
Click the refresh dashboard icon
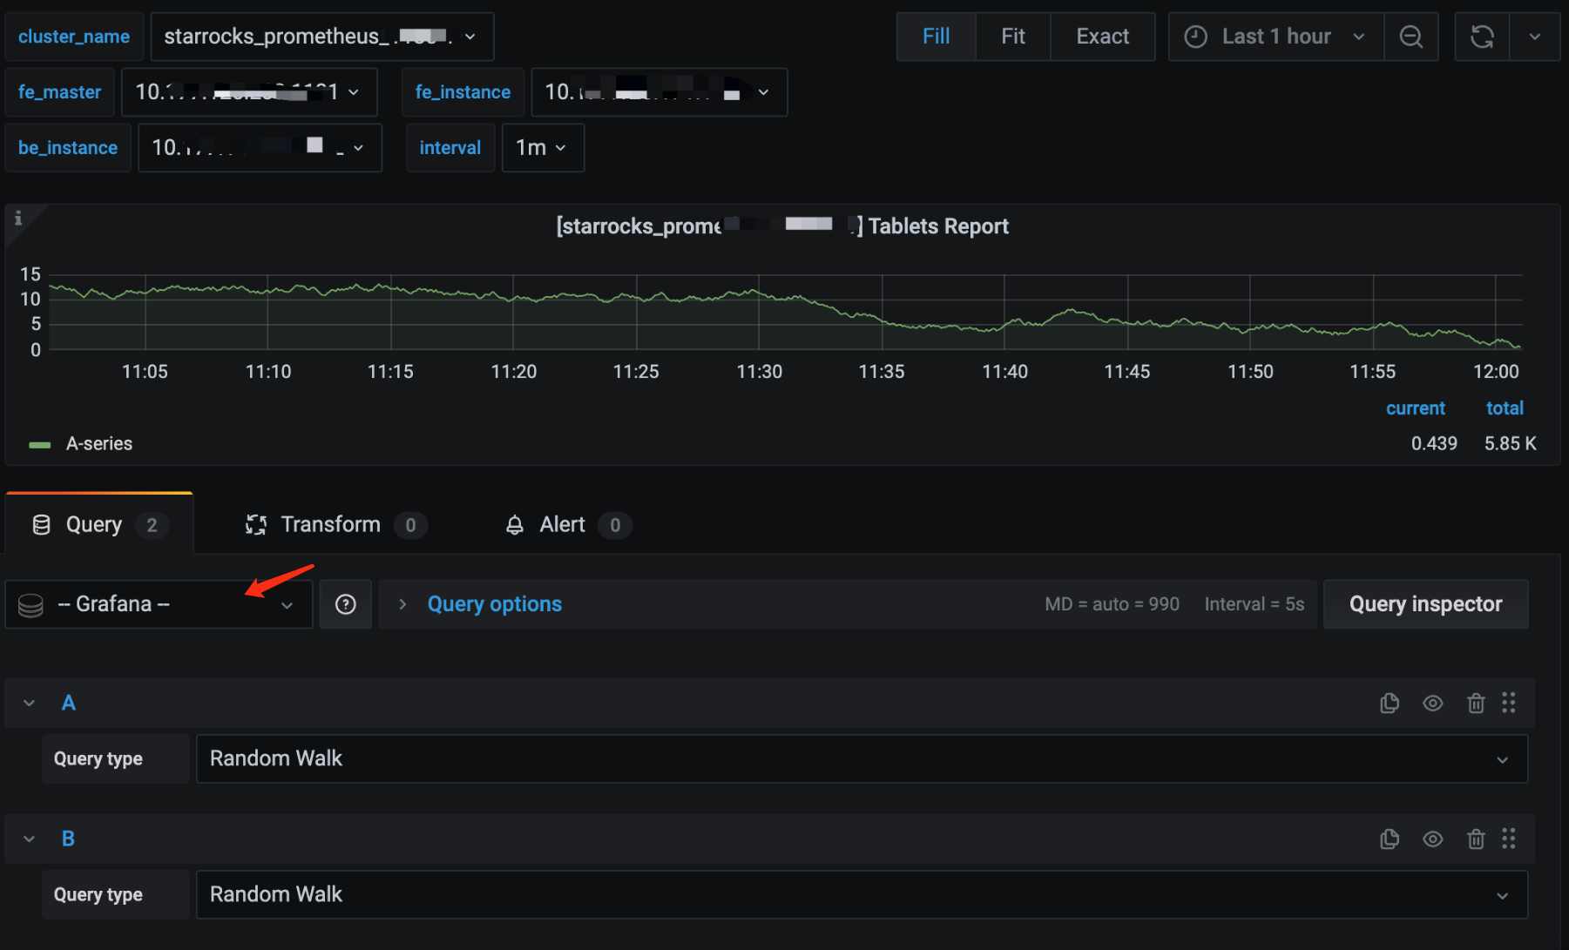[1482, 37]
